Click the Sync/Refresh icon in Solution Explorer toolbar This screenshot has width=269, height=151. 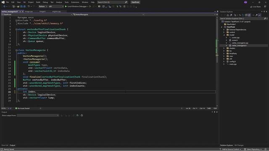[x=243, y=15]
